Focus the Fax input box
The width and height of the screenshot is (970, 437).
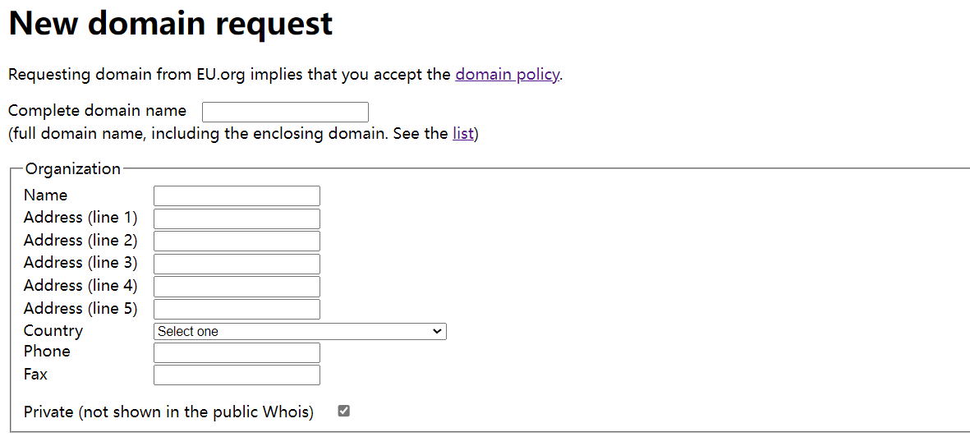coord(237,375)
